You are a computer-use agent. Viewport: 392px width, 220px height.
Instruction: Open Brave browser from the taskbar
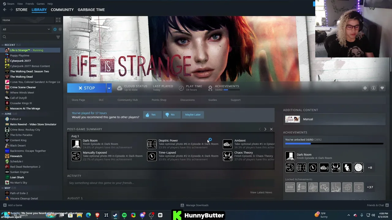click(97, 215)
